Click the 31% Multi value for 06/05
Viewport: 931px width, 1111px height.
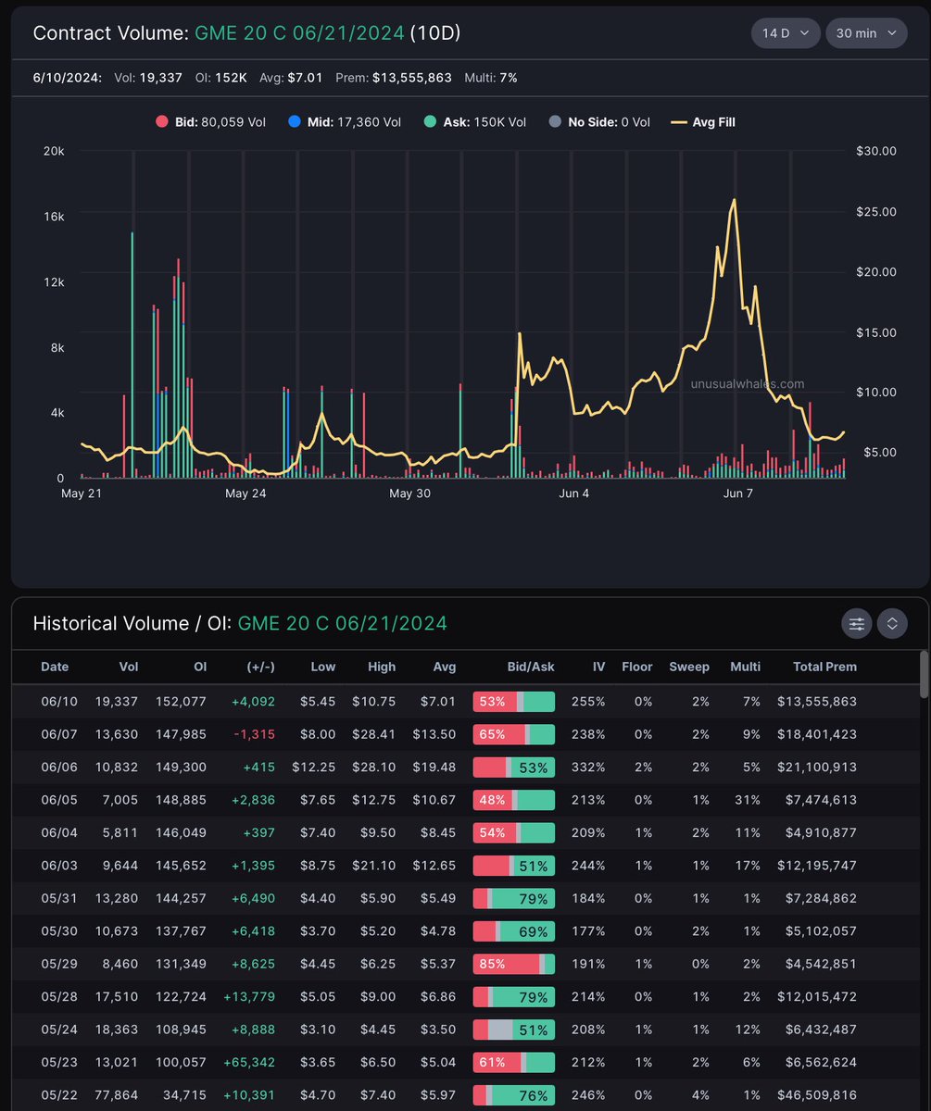click(748, 800)
